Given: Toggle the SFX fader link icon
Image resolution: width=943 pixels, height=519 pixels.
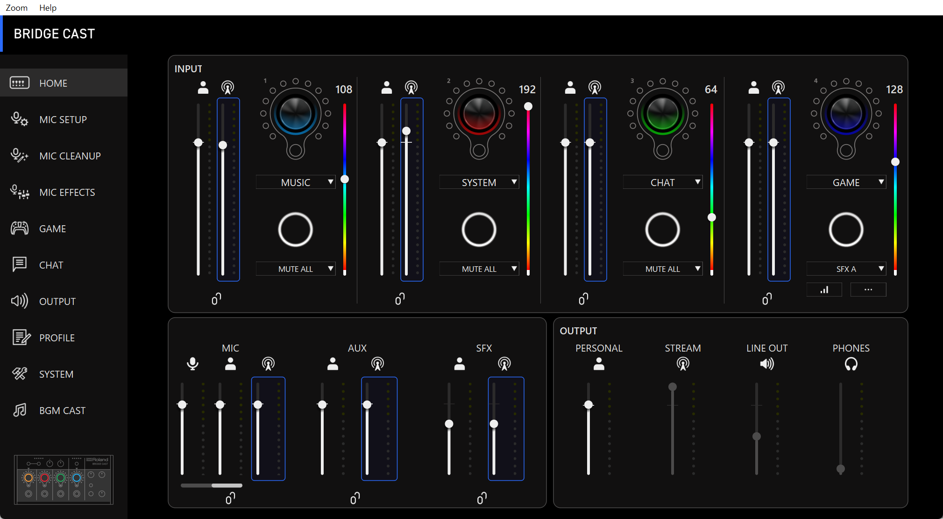Looking at the screenshot, I should (x=482, y=498).
